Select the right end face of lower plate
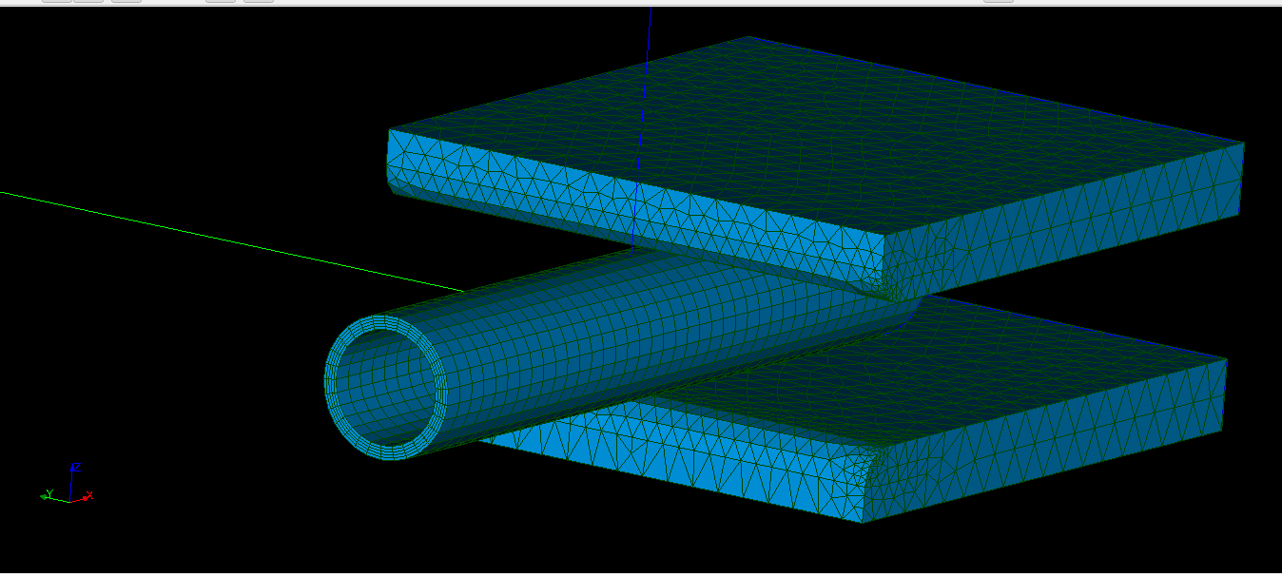The width and height of the screenshot is (1282, 576). [1046, 447]
